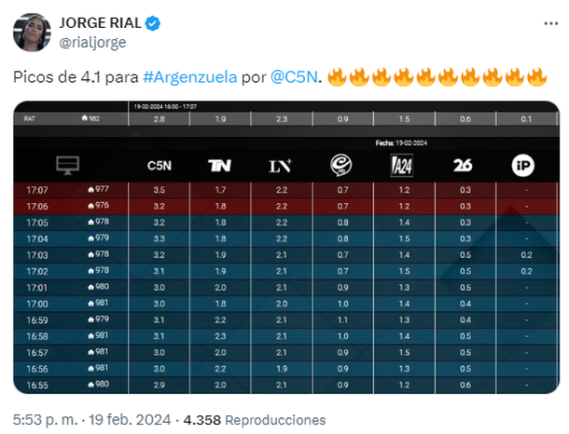
Task: Click the LN+ channel logo
Action: [x=280, y=166]
